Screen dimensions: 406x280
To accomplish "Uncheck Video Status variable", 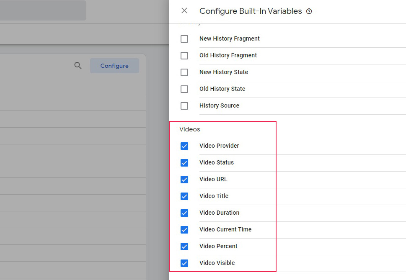I will 184,163.
